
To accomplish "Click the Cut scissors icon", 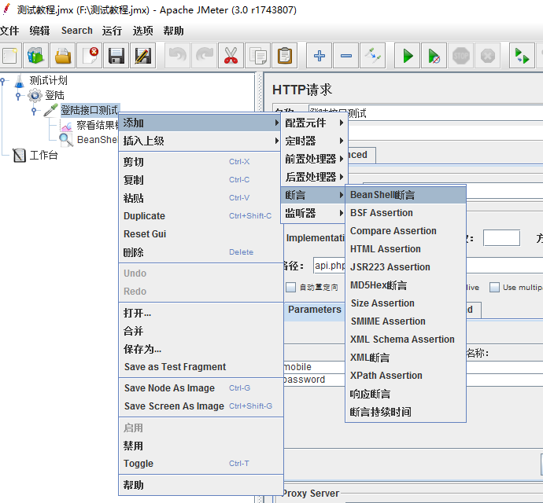I will click(231, 55).
